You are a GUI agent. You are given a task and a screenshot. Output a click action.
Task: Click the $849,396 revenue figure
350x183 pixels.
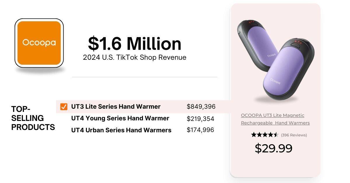coord(201,107)
